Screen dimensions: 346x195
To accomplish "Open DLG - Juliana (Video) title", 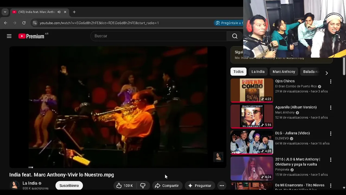I will 293,133.
